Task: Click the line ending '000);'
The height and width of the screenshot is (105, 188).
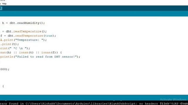Action: click(x=5, y=69)
